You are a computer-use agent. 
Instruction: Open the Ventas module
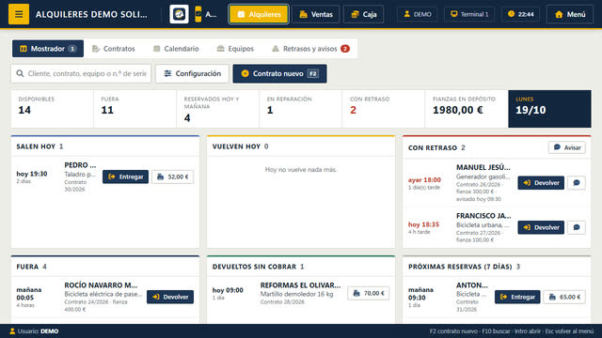[316, 14]
